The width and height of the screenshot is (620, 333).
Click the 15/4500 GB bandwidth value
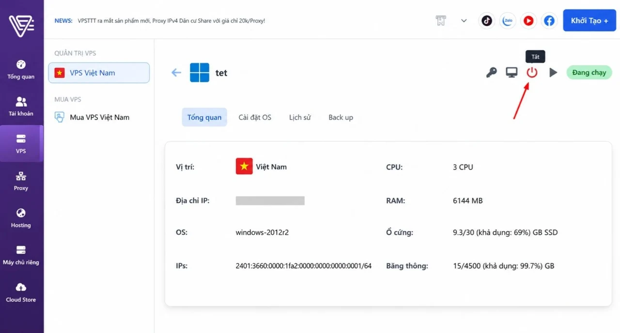503,266
